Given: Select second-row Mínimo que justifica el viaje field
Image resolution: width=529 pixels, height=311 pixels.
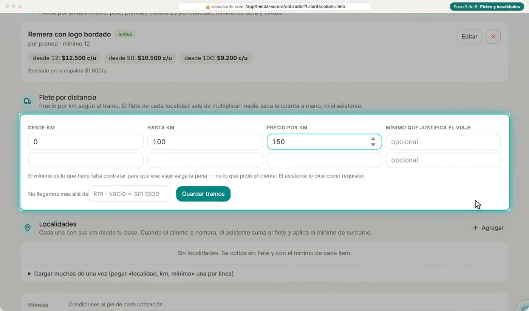Looking at the screenshot, I should [x=443, y=160].
